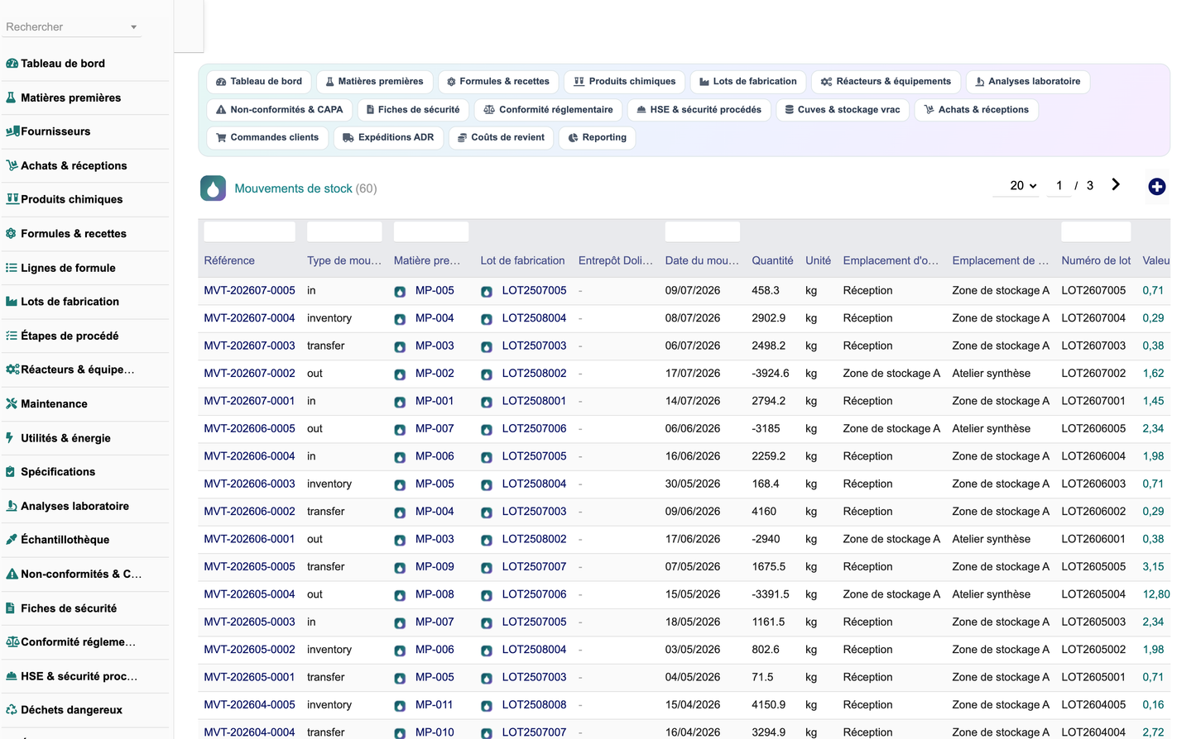Click the current page number field
Screen dimensions: 1196x739
pos(1059,186)
